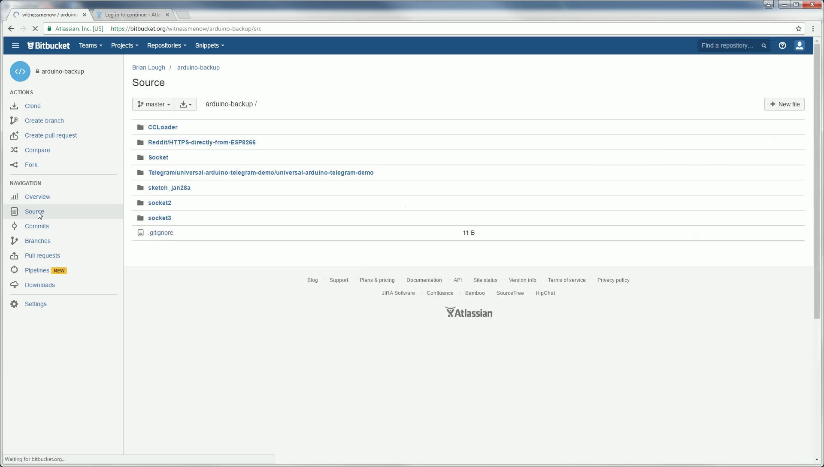Click the Create branch icon

point(14,121)
